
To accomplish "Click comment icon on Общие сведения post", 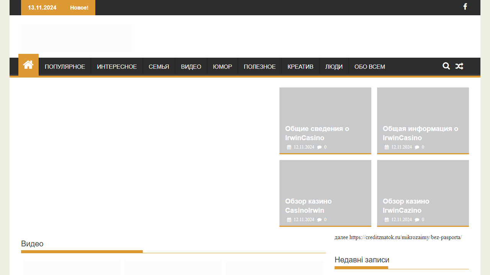I will click(x=320, y=147).
